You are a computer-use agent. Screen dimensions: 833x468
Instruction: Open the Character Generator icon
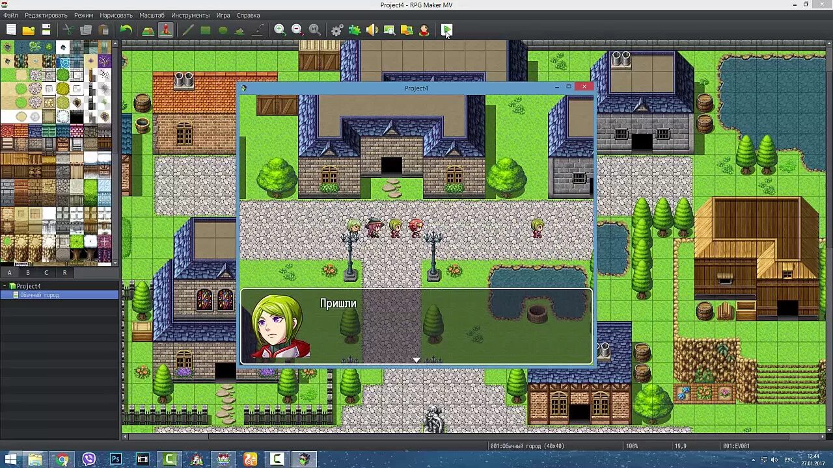tap(424, 29)
